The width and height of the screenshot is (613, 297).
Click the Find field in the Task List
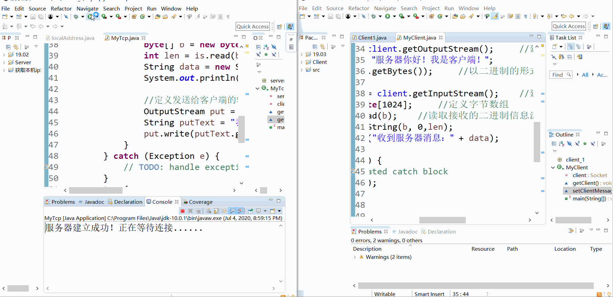pyautogui.click(x=558, y=75)
